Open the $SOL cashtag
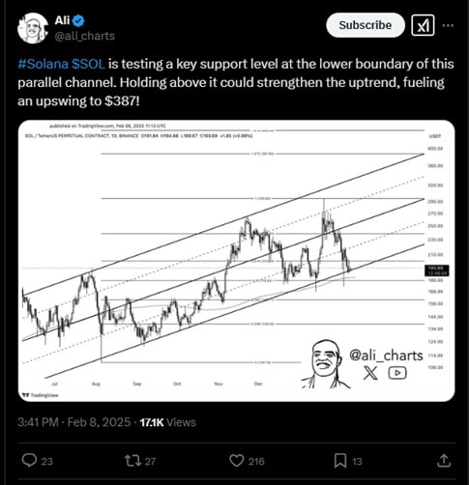 tap(88, 64)
